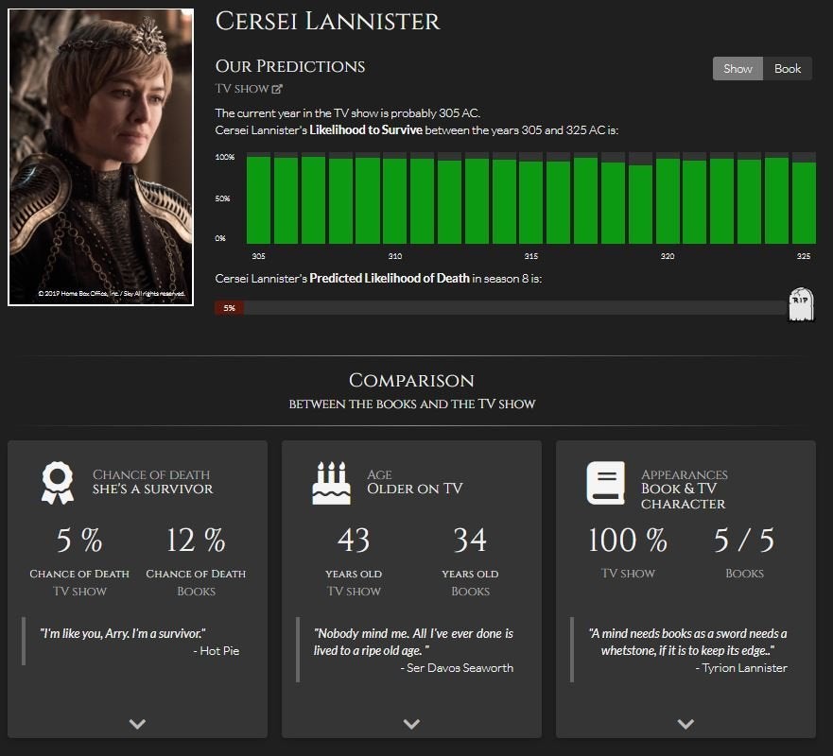
Task: Click the survival bar for year 305
Action: 259,199
